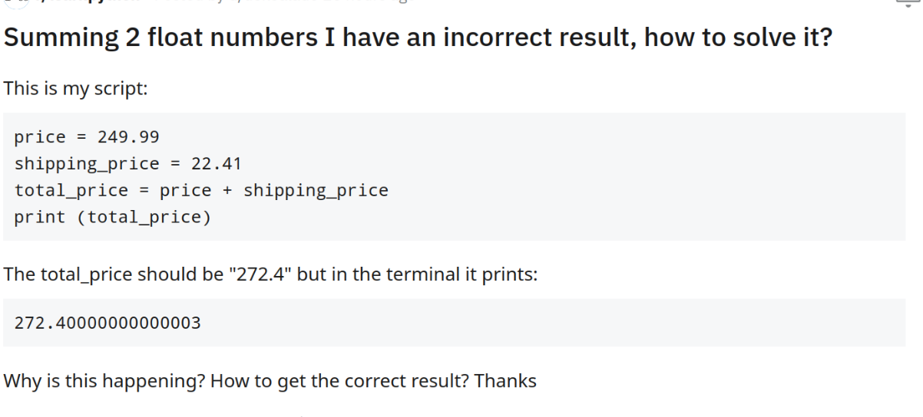Click the partially visible icon at top right

coord(908,3)
